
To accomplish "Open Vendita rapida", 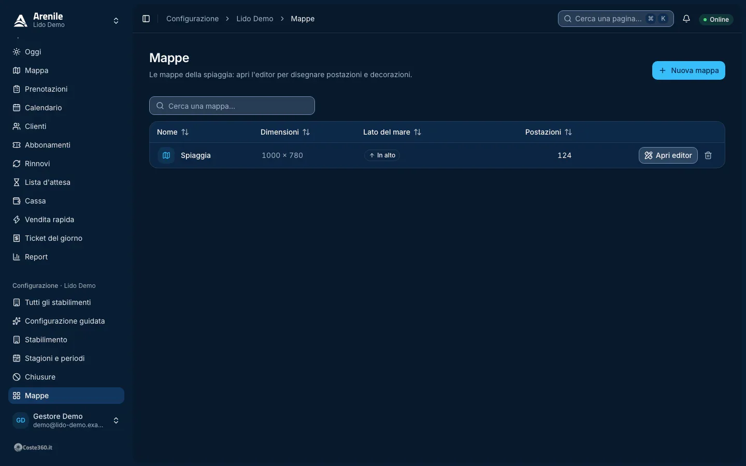I will point(66,220).
